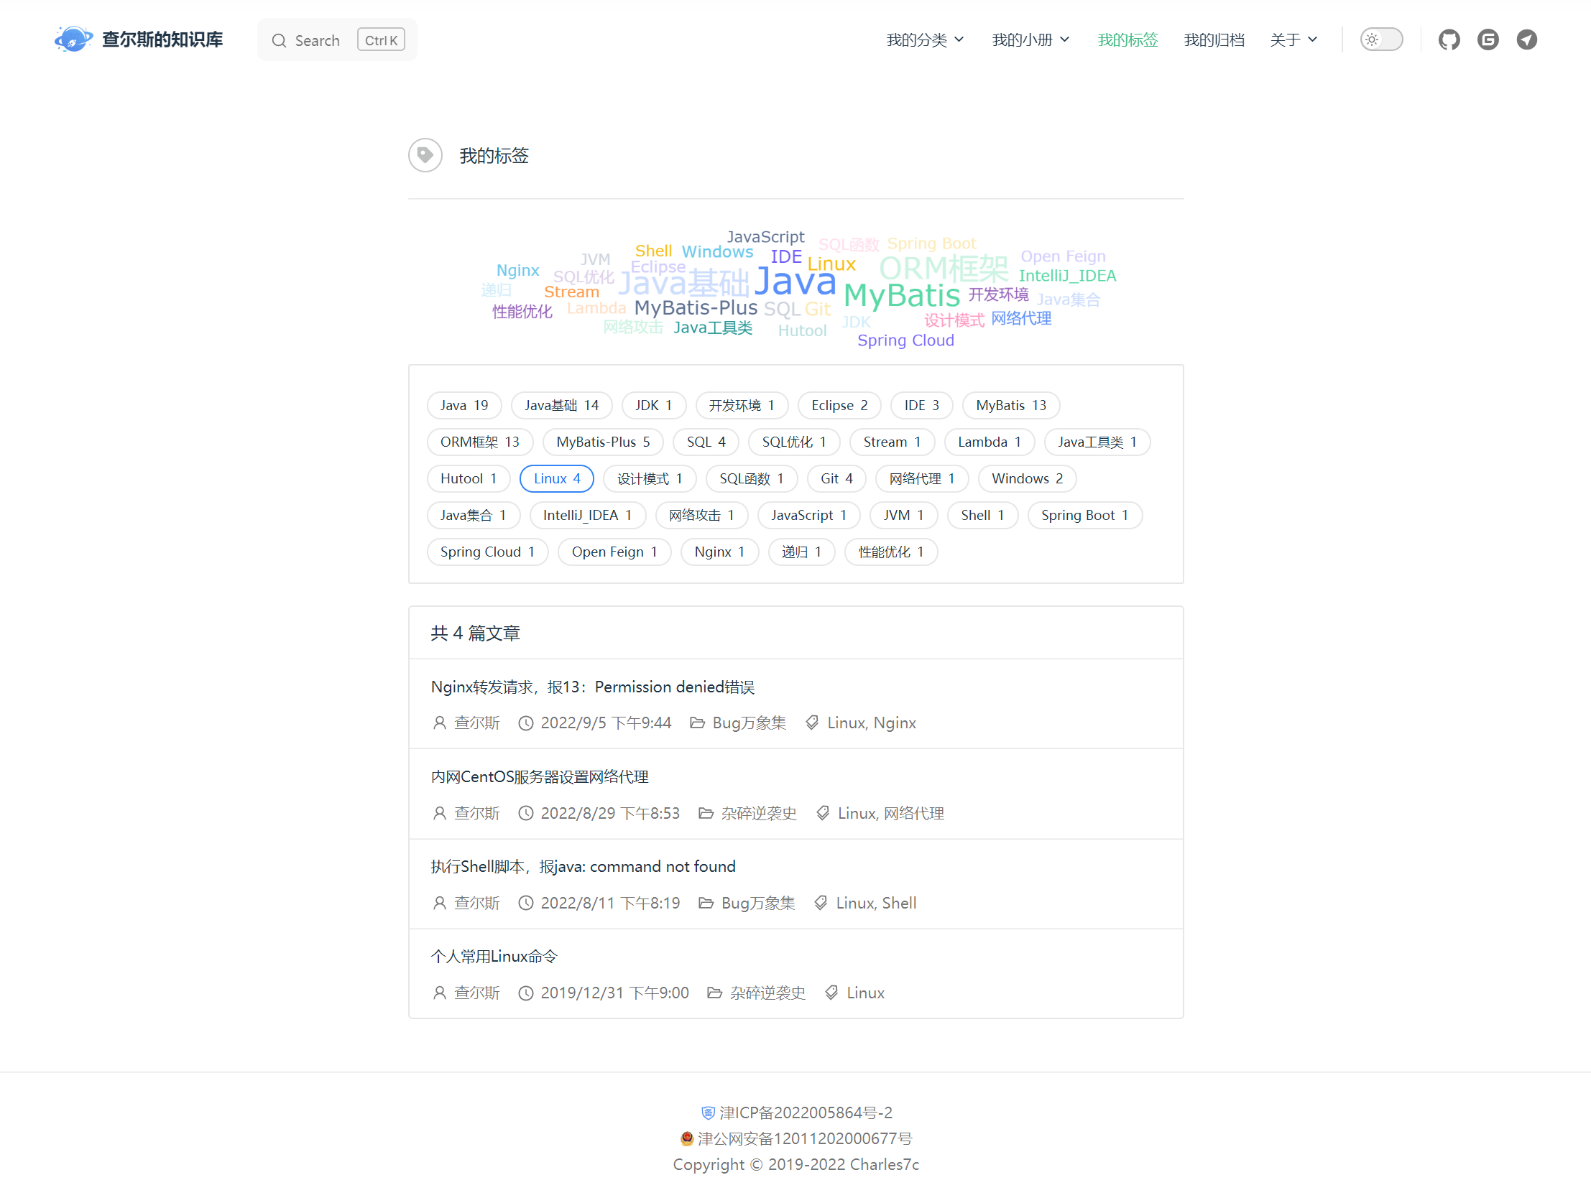Click the search magnifier icon
1591x1203 pixels.
click(x=279, y=40)
